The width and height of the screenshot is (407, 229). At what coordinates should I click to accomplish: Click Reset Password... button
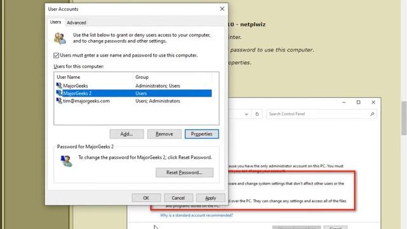click(x=184, y=172)
